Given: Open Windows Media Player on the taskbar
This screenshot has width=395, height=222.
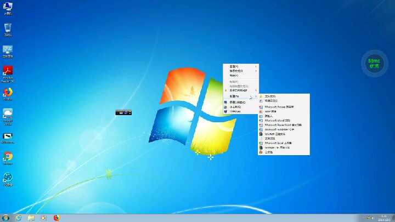Looking at the screenshot, I should tap(43, 218).
